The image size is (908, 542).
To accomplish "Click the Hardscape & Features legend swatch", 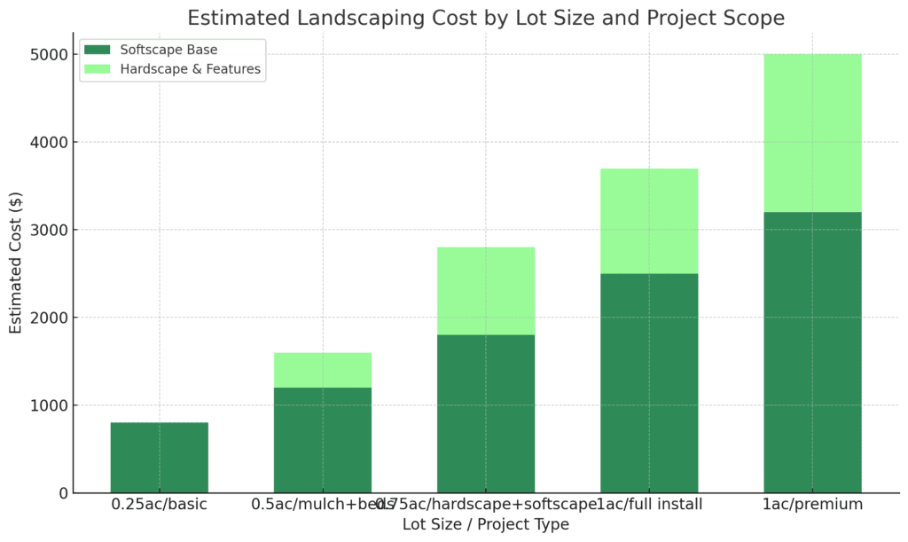I will click(x=100, y=69).
